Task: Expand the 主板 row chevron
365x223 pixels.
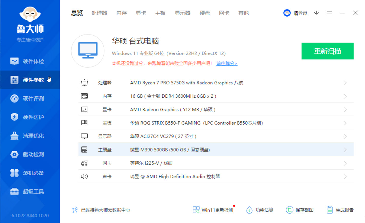Action: click(x=345, y=123)
